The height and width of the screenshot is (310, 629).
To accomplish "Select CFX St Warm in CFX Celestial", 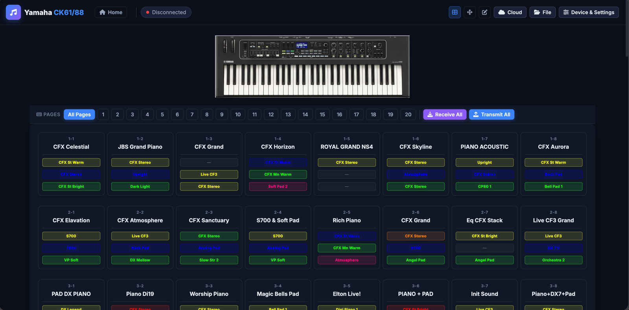I will 71,162.
